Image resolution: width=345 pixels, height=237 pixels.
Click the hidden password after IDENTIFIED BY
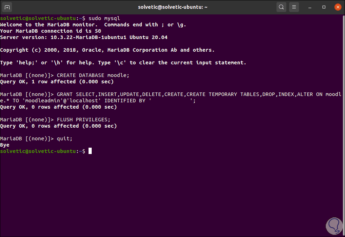[170, 101]
